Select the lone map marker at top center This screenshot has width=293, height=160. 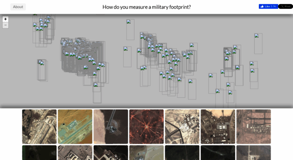129,22
